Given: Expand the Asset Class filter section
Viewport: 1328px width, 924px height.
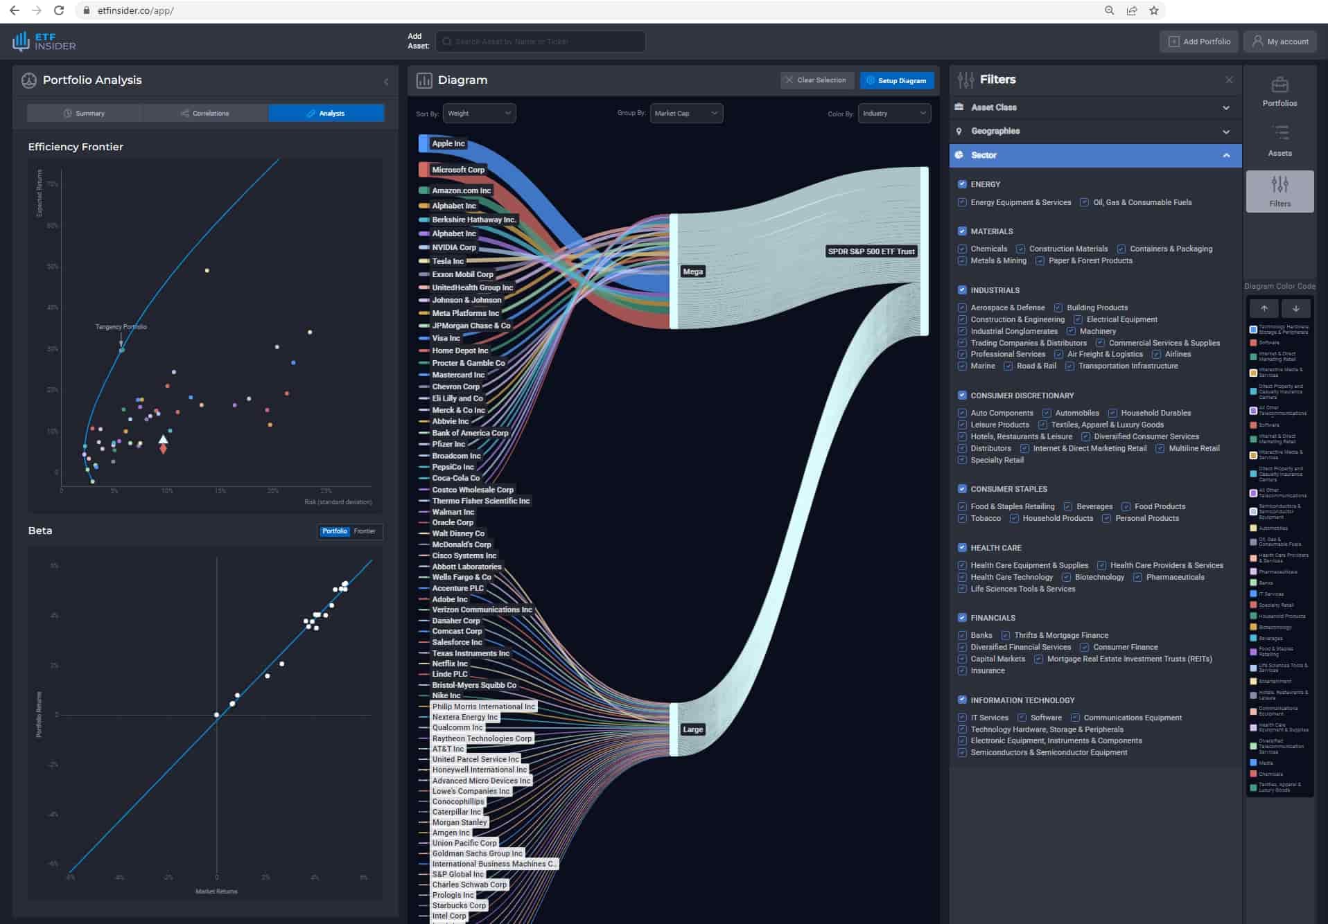Looking at the screenshot, I should tap(1225, 107).
